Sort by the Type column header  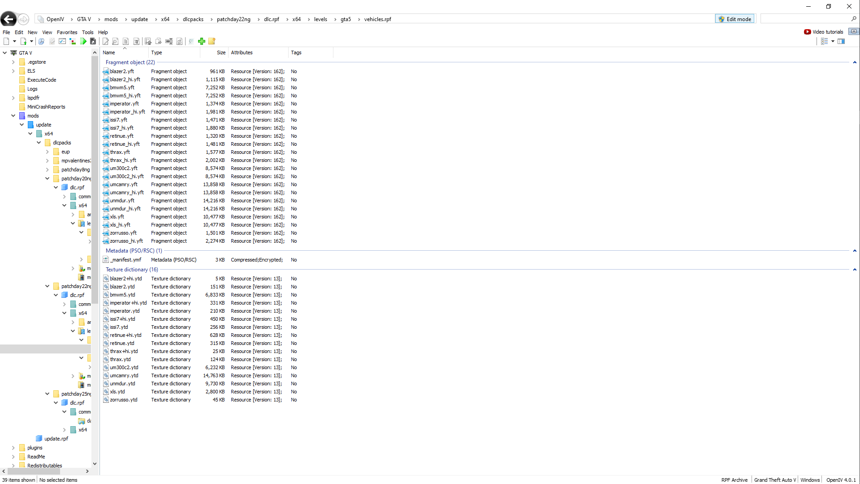point(174,52)
